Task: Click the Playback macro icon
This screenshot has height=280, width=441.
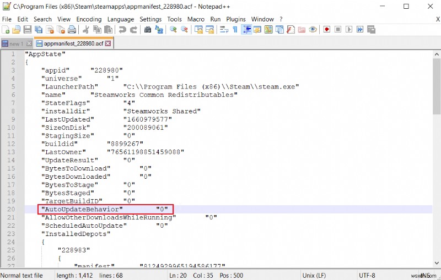Action: point(349,30)
